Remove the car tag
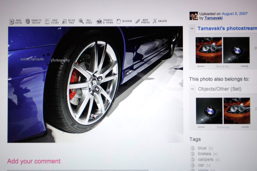This screenshot has height=171, width=257. (208, 165)
